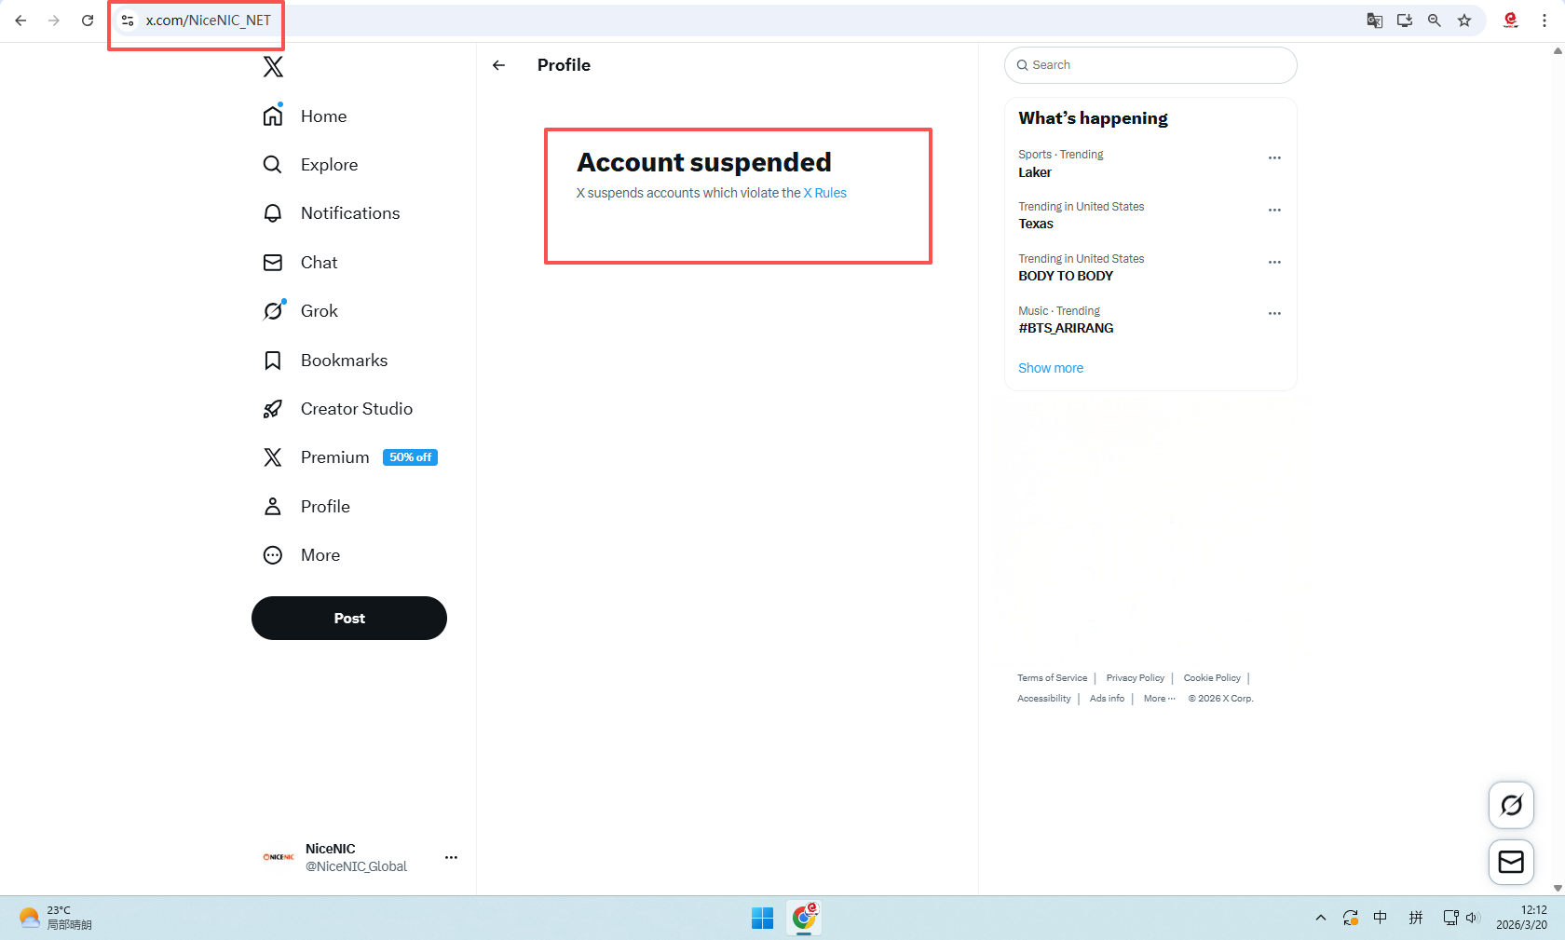
Task: Open Chat from sidebar
Action: tap(301, 263)
